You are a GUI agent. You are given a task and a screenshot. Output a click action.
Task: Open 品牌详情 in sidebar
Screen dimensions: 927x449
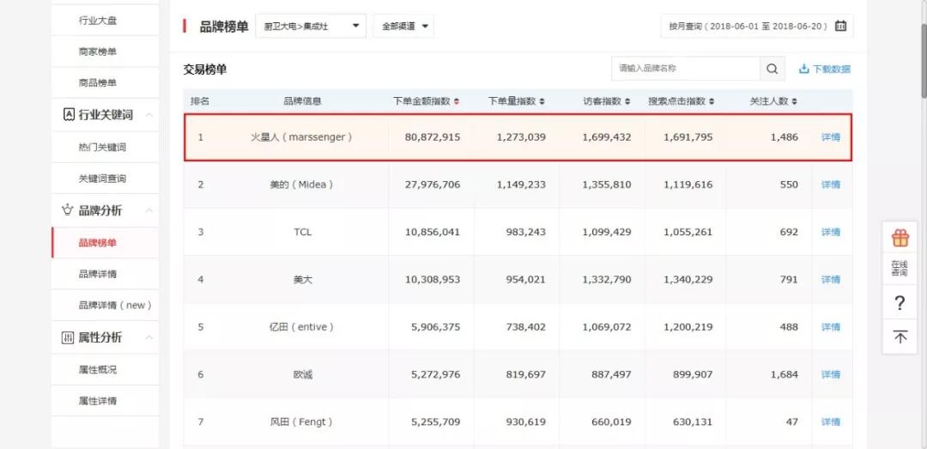click(x=98, y=274)
